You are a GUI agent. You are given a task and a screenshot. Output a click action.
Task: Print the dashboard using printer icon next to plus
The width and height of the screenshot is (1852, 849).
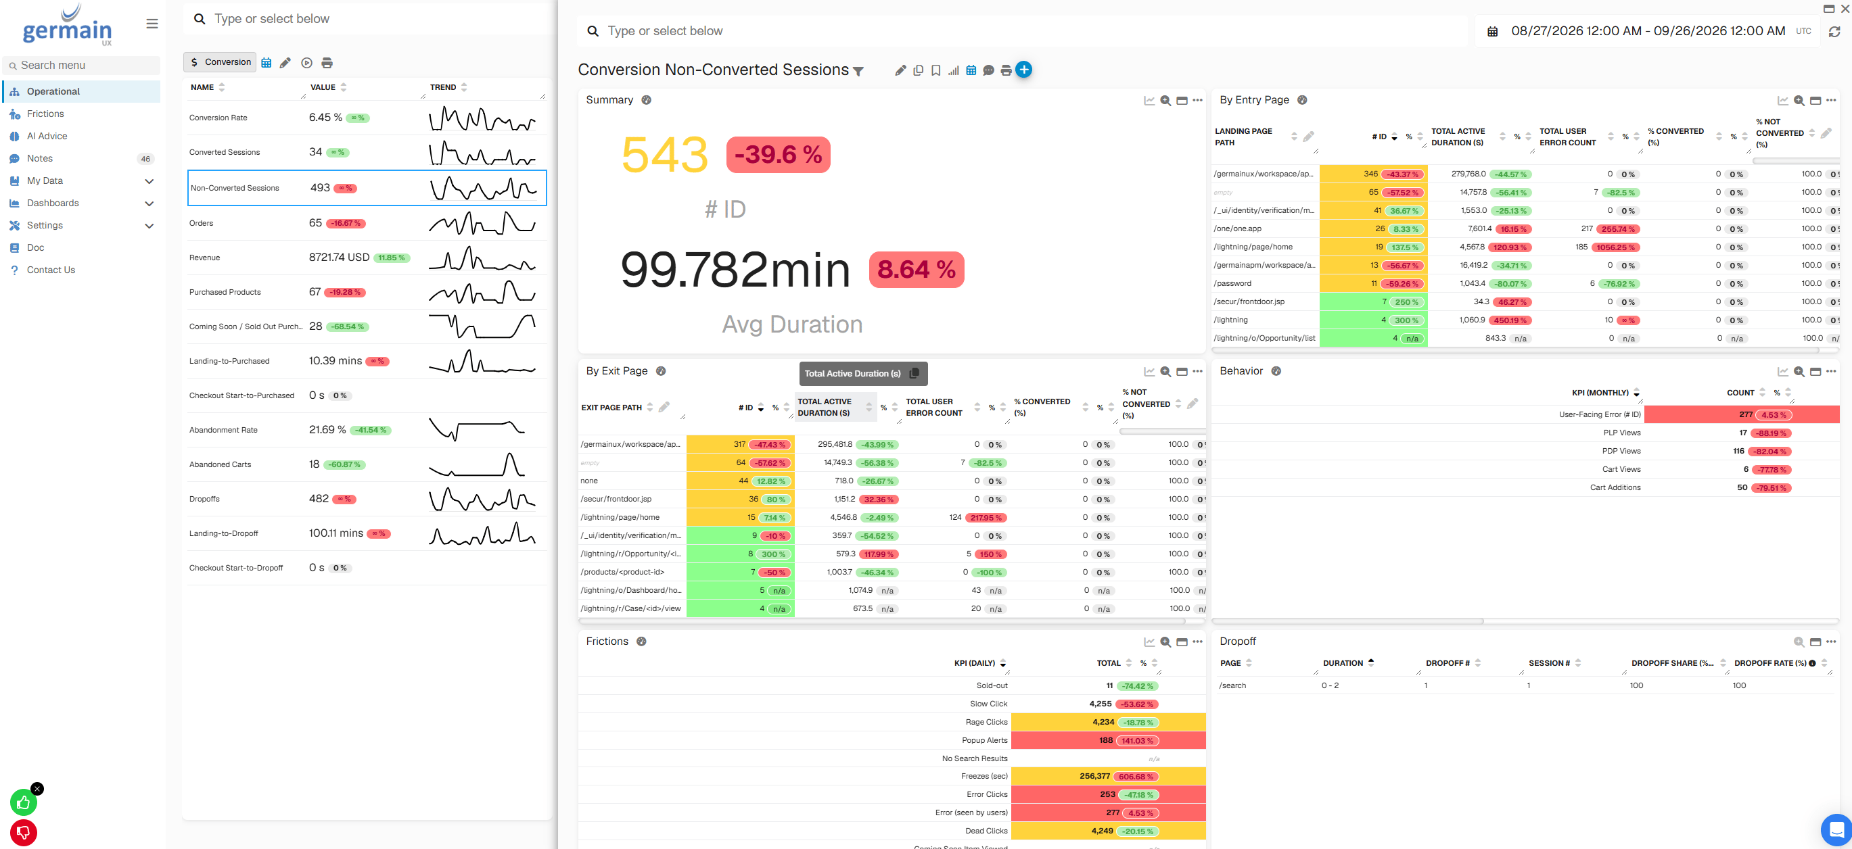click(1006, 70)
